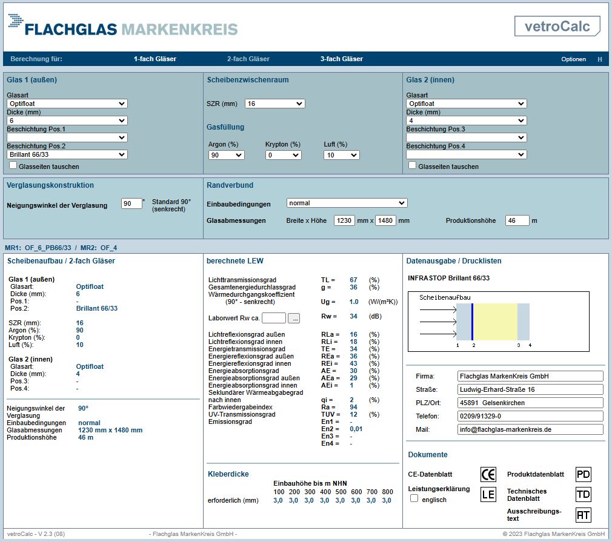Open Glasart dropdown for Glas 1 (außen)

click(x=67, y=104)
